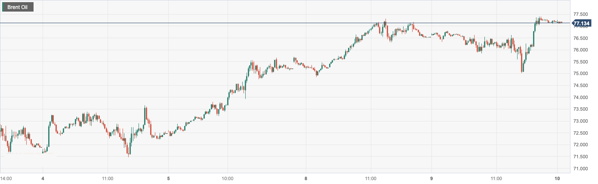Click the 77.500 price axis label
This screenshot has width=598, height=184.
(582, 14)
